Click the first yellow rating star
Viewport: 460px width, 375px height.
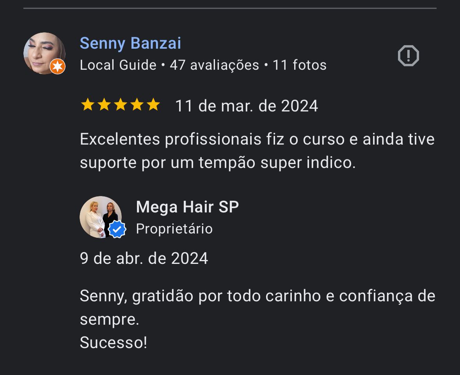pos(87,105)
